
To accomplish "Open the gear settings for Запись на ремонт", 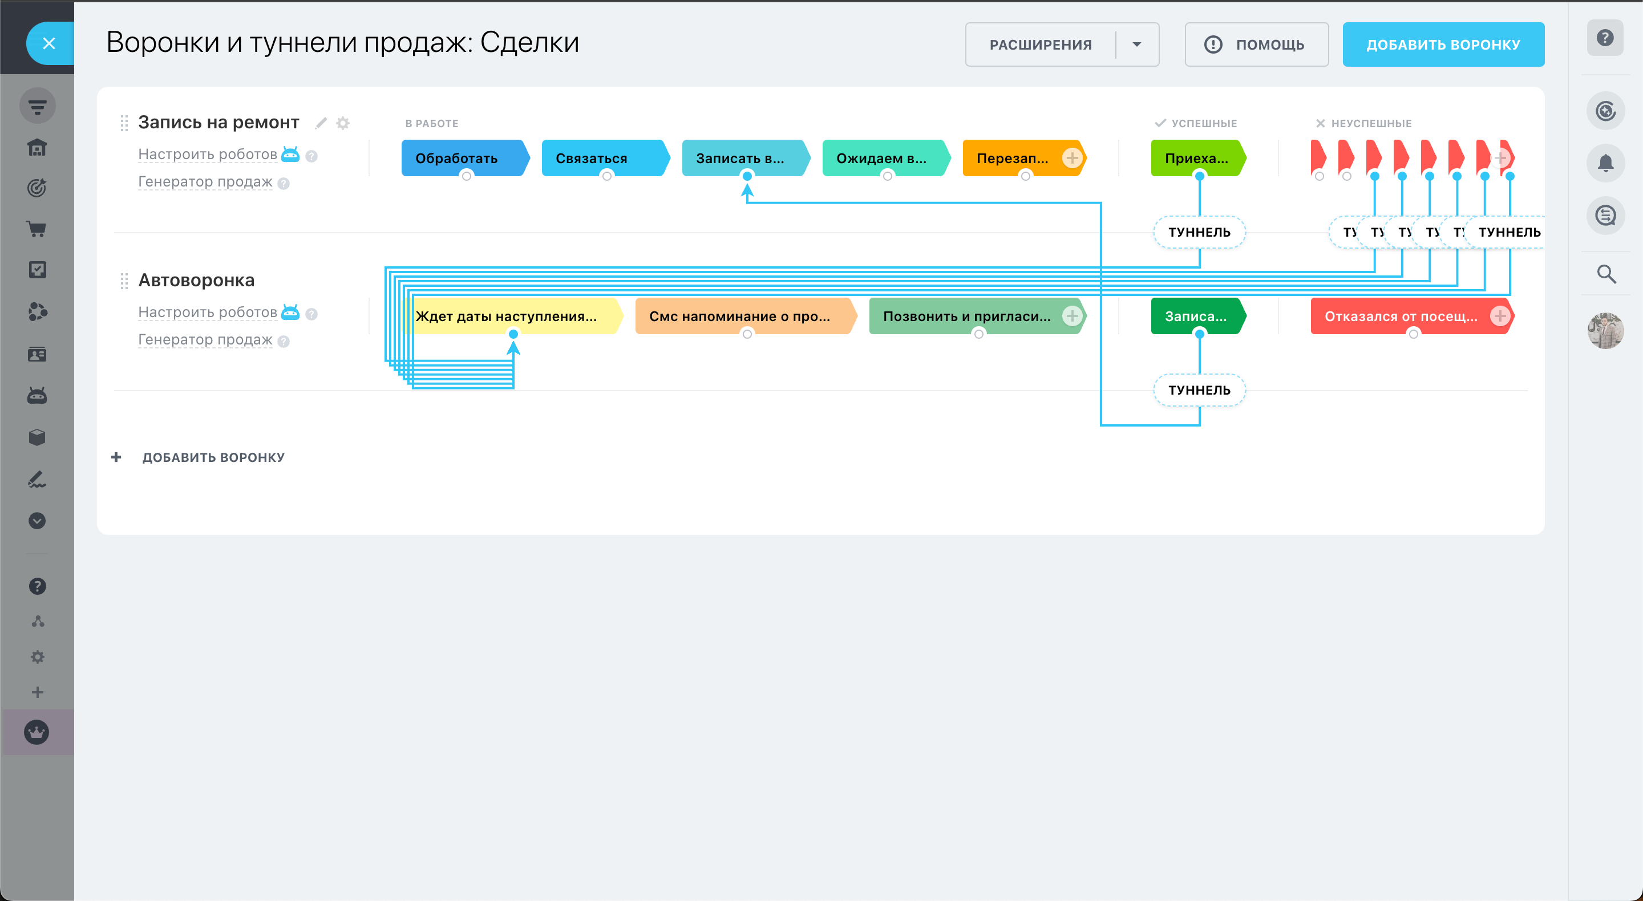I will (x=343, y=123).
